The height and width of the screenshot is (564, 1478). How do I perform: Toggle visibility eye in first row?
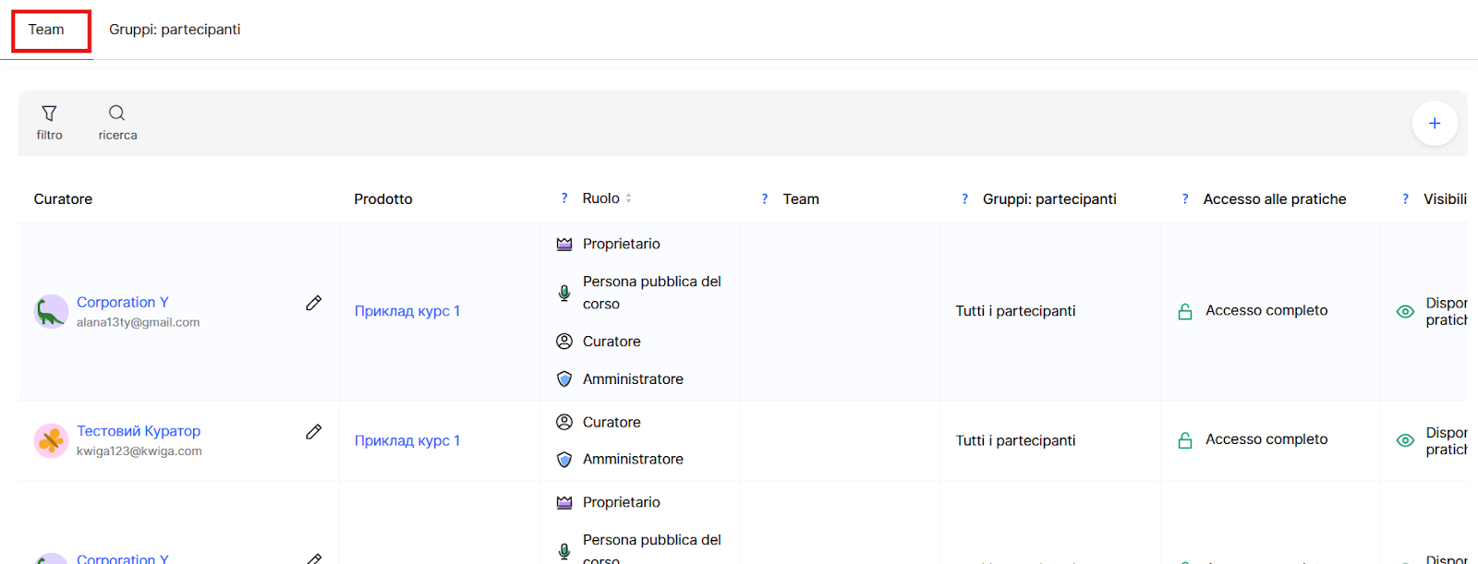coord(1405,312)
